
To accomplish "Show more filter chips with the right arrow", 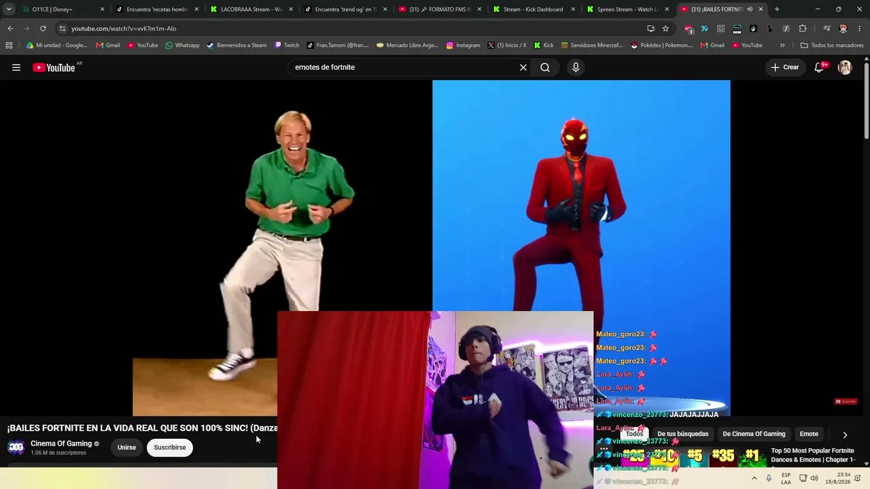I will click(x=845, y=435).
